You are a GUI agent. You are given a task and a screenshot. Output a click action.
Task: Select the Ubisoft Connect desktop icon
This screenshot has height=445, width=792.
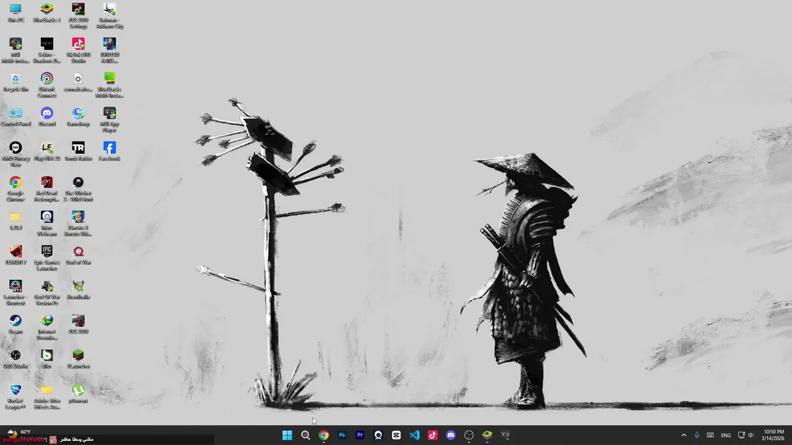point(46,85)
